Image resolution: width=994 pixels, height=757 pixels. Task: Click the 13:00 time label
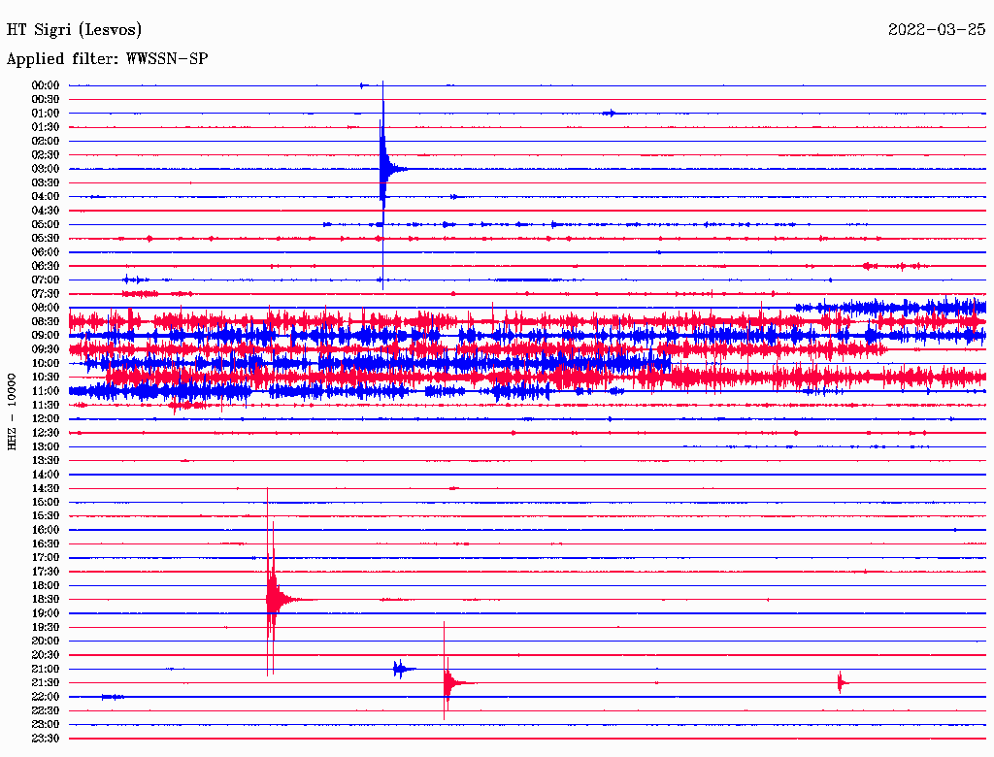[46, 447]
